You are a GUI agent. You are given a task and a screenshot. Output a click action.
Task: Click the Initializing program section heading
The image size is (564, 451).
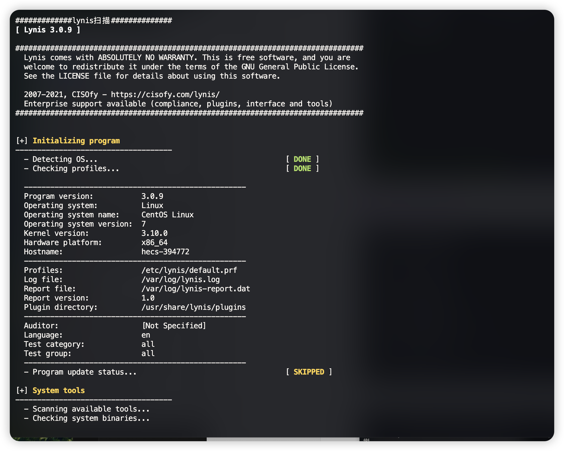[x=76, y=141]
